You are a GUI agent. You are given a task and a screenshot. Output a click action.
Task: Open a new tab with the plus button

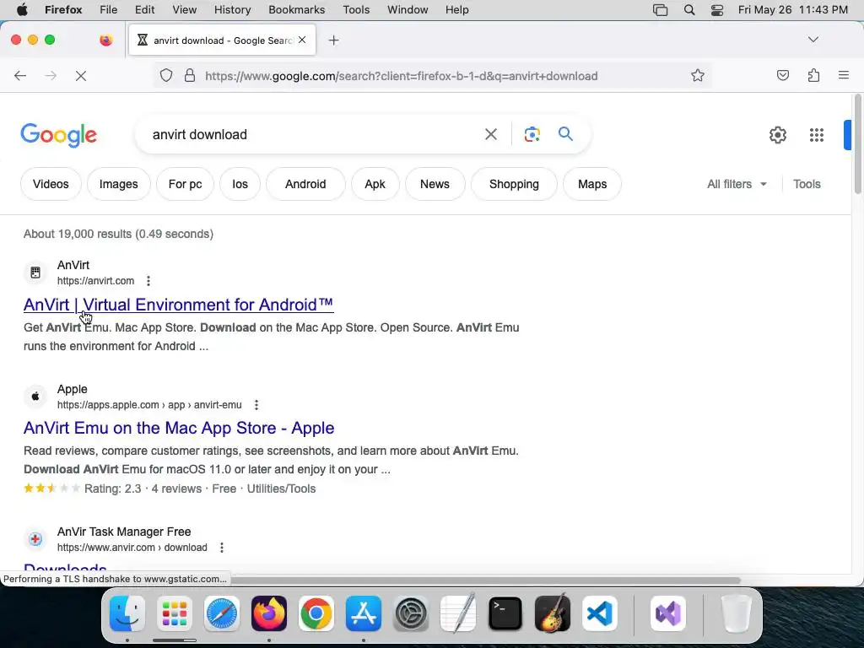[333, 40]
